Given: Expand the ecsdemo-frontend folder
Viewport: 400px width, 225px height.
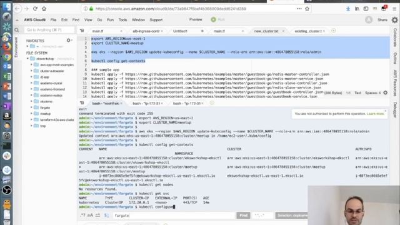Looking at the screenshot, I should click(31, 89).
